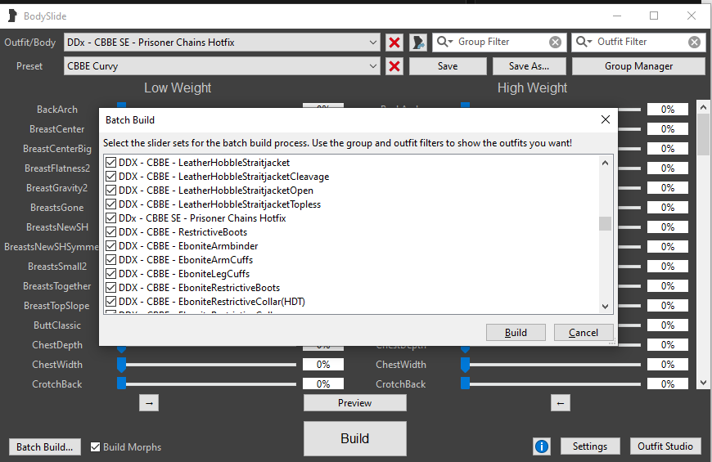Uncheck DDX - CBBE - EboniteLegCuffs checkbox
This screenshot has width=712, height=462.
click(x=110, y=274)
